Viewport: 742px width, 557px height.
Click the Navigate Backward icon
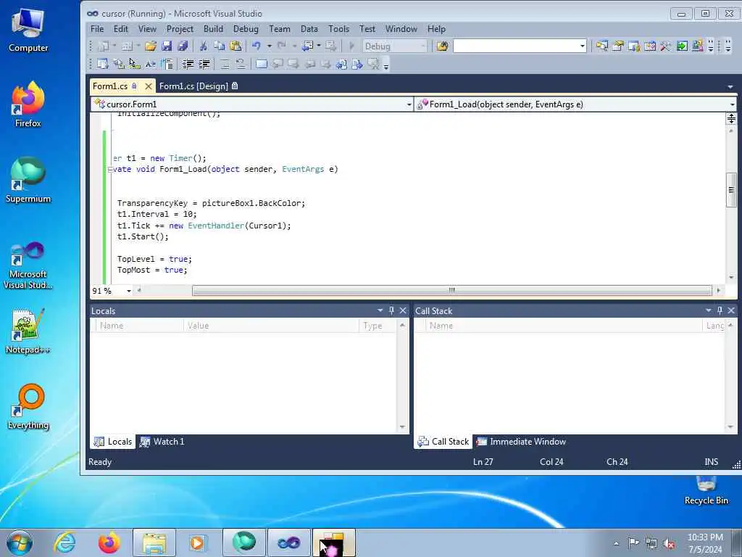(x=308, y=46)
